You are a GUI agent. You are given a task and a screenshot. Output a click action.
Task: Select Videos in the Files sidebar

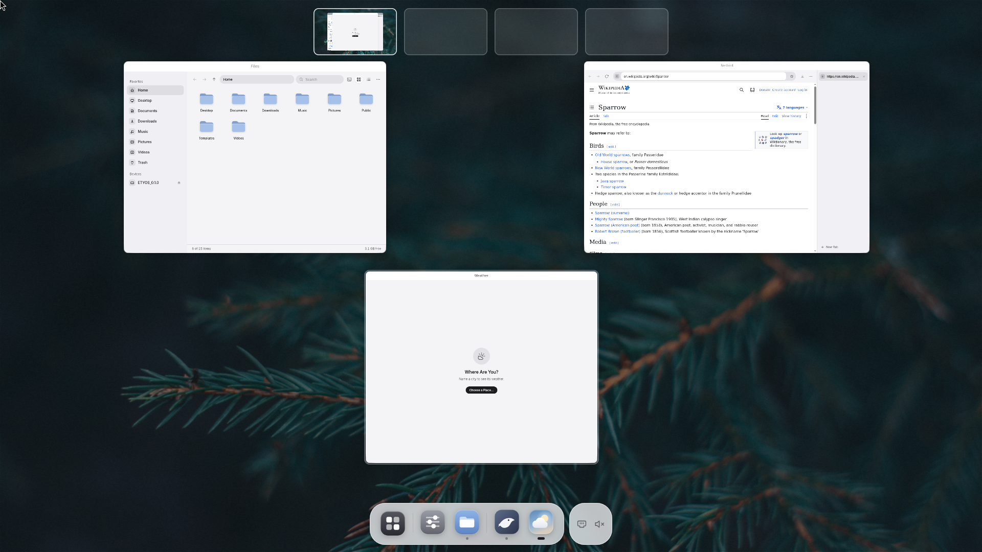(155, 152)
